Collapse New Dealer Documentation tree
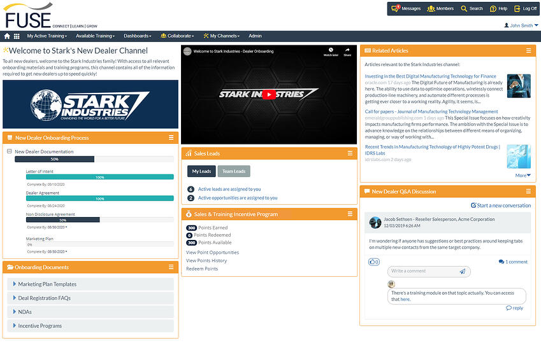 [10, 151]
